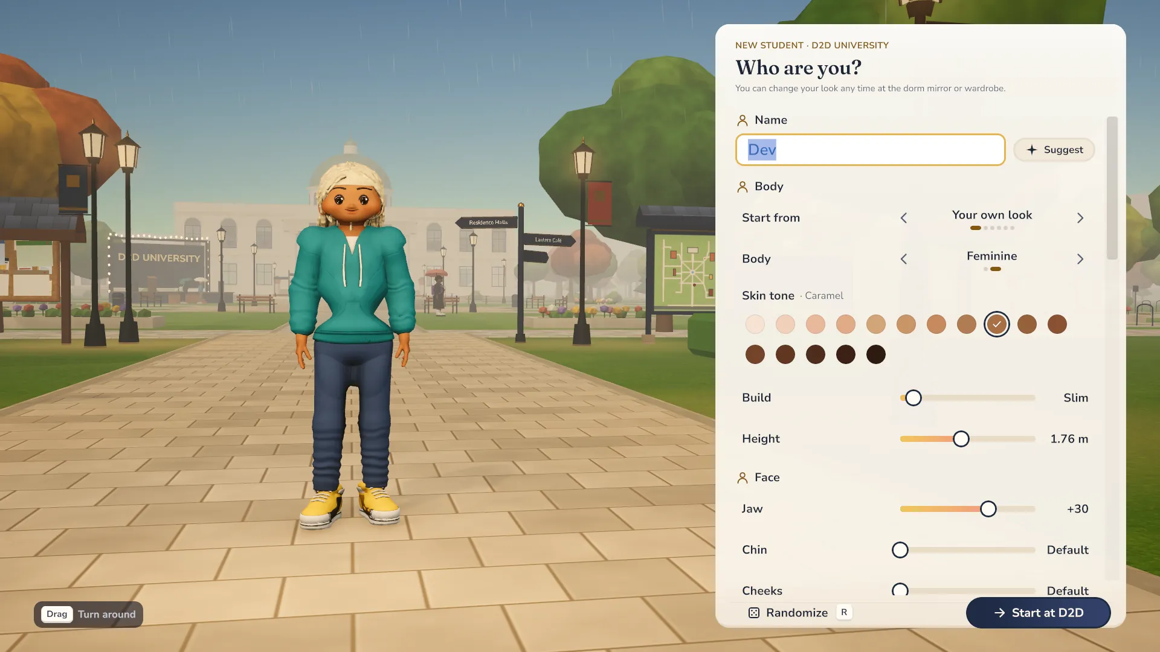This screenshot has height=652, width=1160.
Task: Switch Body type to next option
Action: (1080, 259)
